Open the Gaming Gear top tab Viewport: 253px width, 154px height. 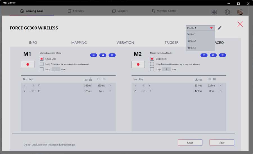point(31,11)
